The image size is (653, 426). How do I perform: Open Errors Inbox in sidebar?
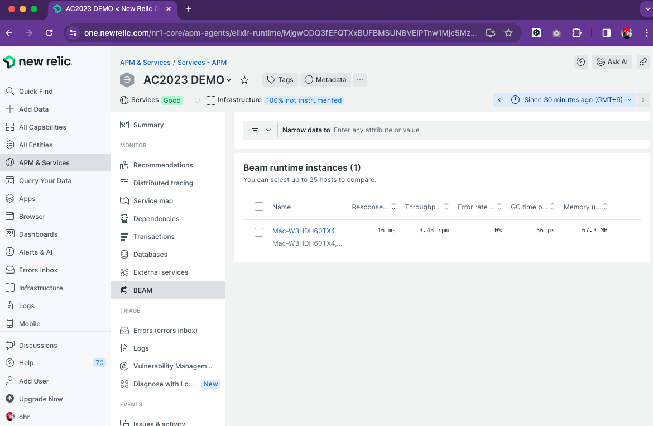pyautogui.click(x=31, y=270)
